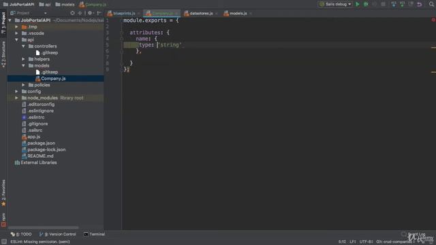Run the Sails debug configuration
Screen dimensions: 436x245
click(357, 4)
